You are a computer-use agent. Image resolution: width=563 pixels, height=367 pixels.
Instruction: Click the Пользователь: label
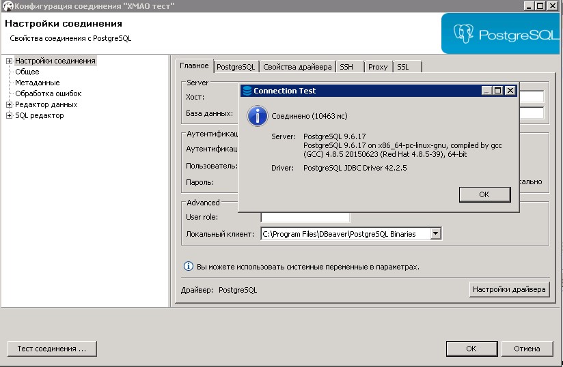(212, 166)
